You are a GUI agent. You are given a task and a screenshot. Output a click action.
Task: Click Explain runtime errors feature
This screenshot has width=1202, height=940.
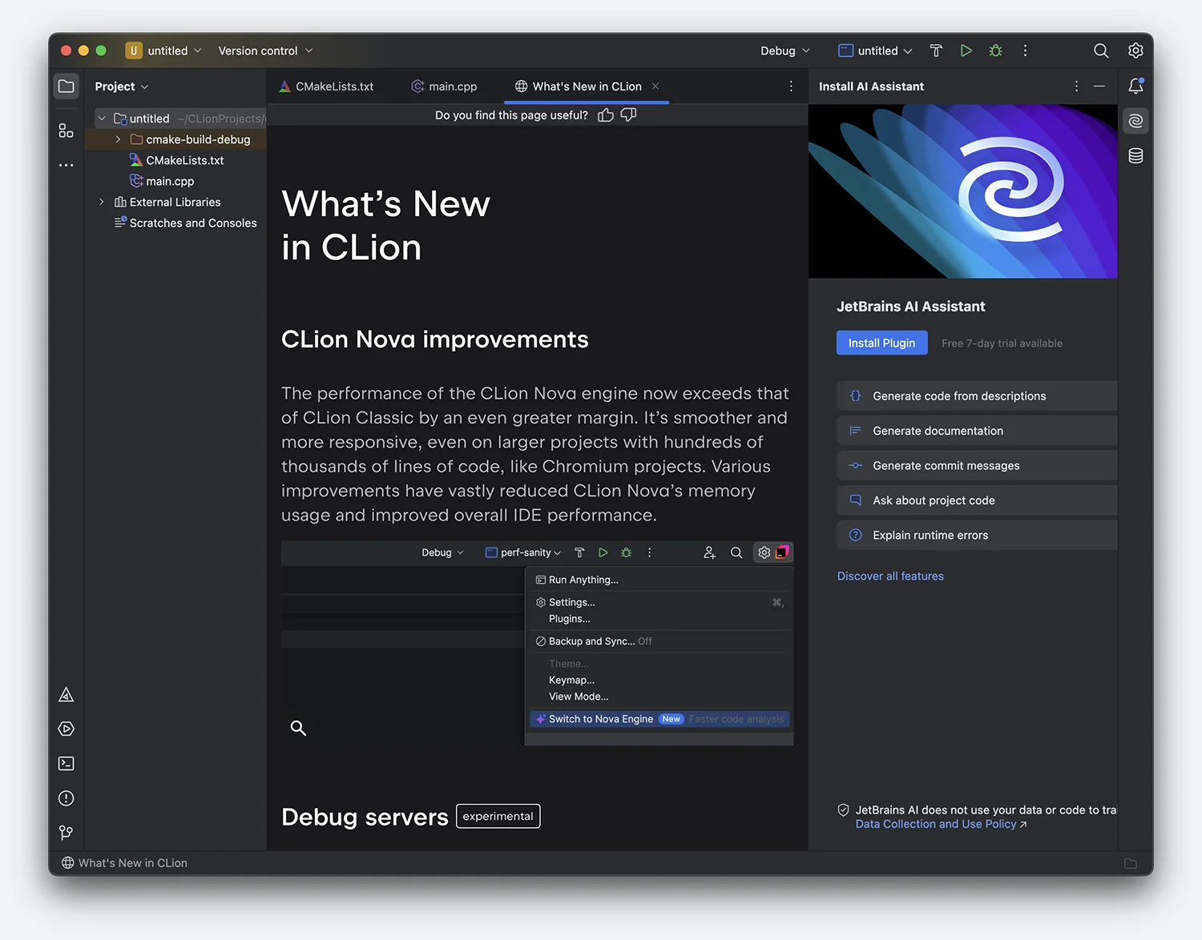(977, 535)
